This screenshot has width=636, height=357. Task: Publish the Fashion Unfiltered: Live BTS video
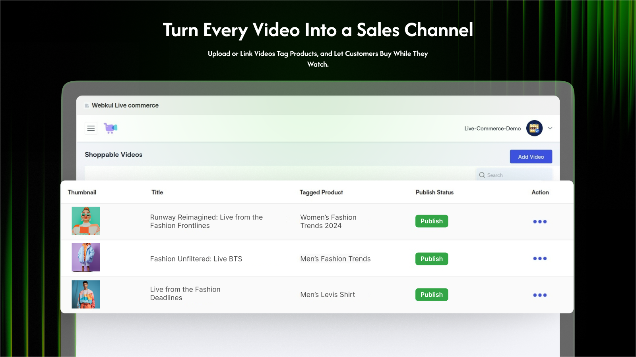pyautogui.click(x=431, y=259)
